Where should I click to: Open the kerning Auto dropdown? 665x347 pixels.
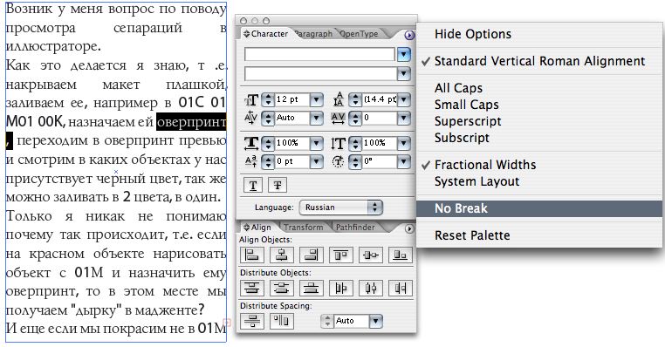tap(317, 118)
